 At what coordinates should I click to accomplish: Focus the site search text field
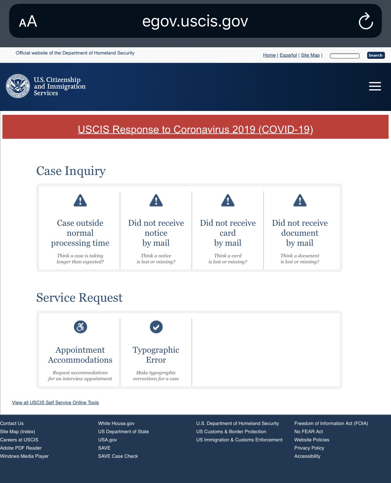coord(345,55)
